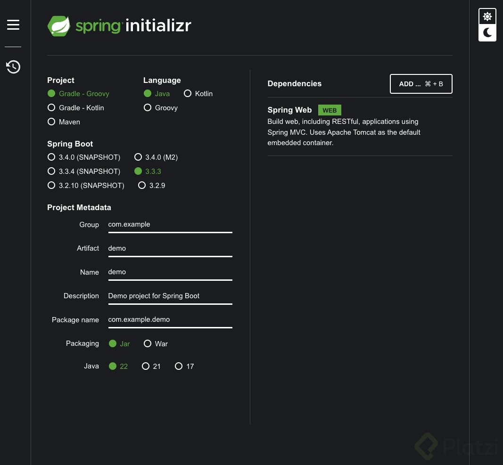Click the Artifact input field
Image resolution: width=503 pixels, height=465 pixels.
170,249
